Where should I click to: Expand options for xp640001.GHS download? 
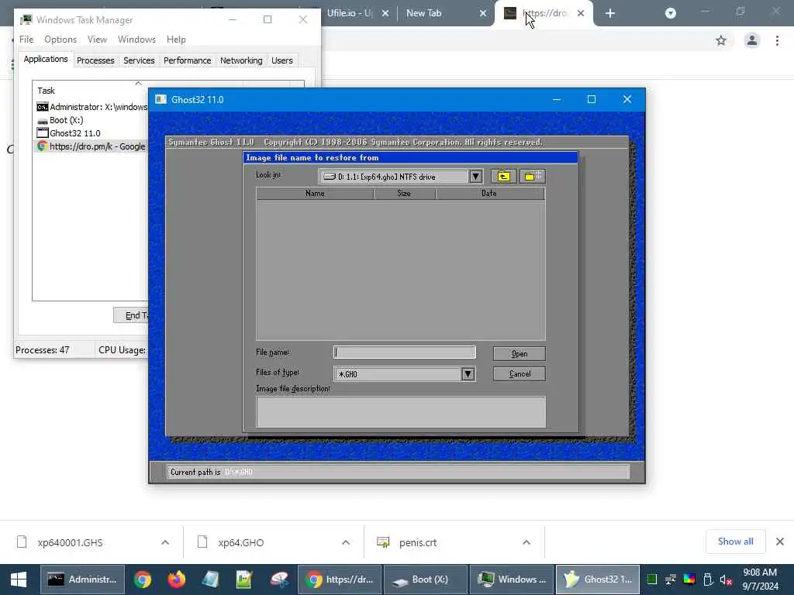pos(165,542)
